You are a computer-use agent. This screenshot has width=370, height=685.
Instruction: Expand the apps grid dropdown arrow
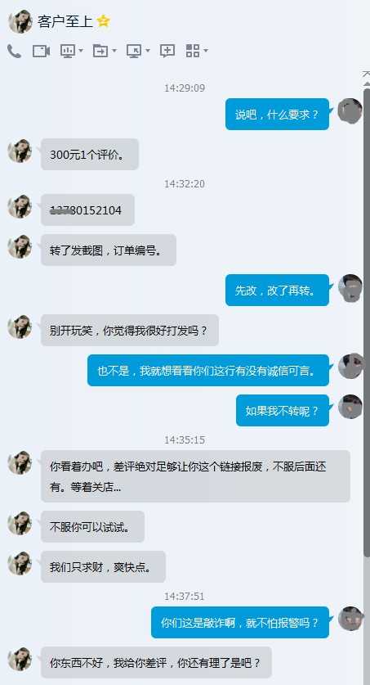coord(205,51)
